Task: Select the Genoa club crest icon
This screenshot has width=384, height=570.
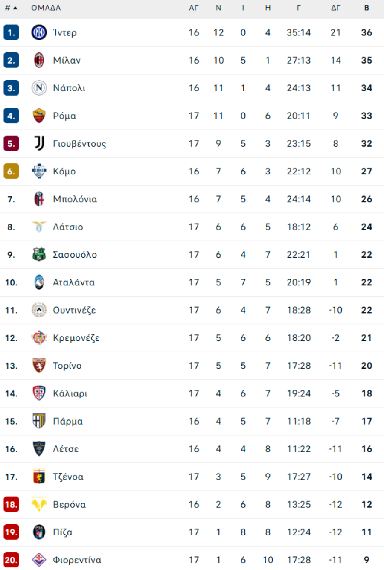Action: 39,477
